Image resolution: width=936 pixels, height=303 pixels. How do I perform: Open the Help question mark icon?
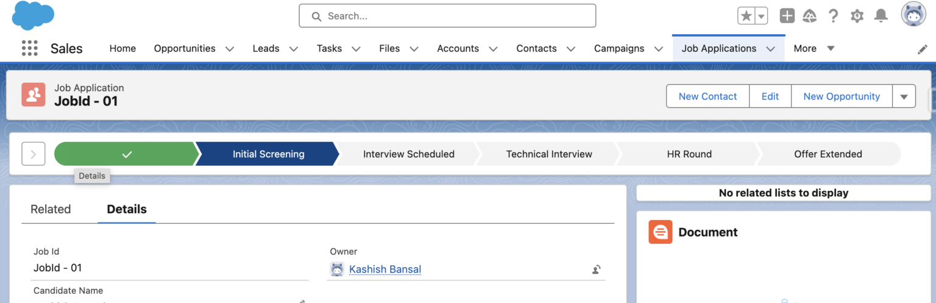tap(833, 16)
